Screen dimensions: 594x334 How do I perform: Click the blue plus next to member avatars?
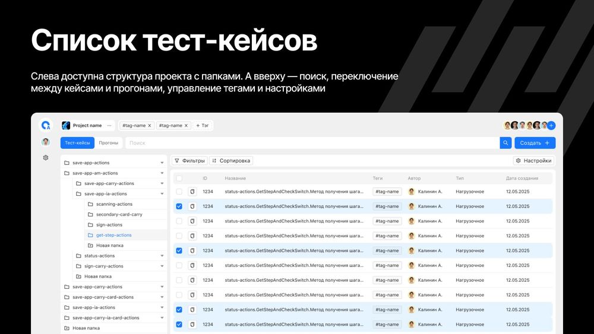coord(551,125)
